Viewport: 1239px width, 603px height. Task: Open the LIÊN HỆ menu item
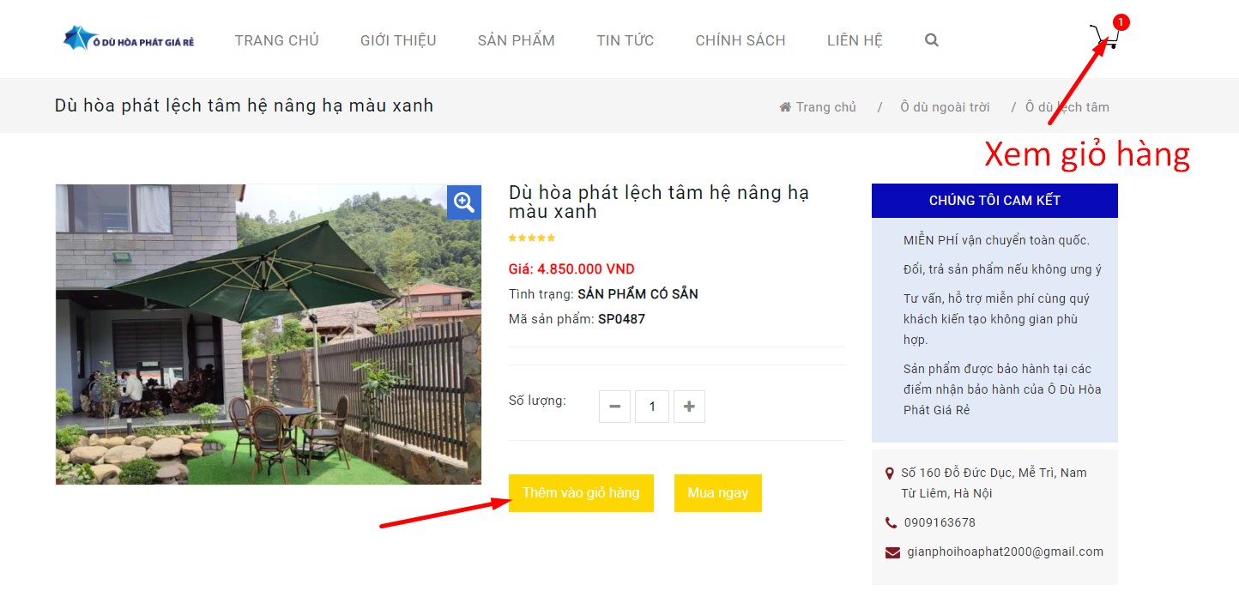(x=855, y=40)
